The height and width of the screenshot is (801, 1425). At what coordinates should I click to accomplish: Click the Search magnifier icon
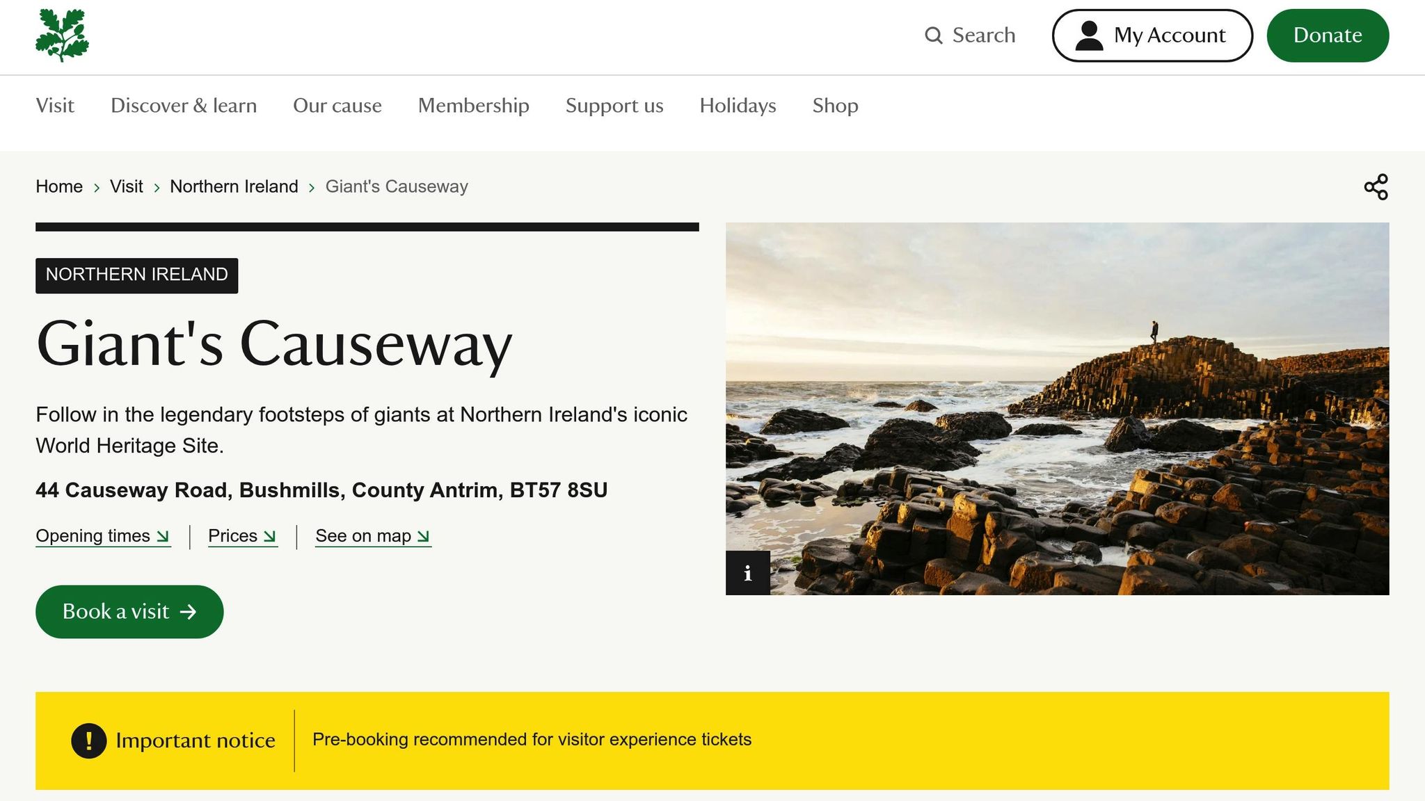click(x=933, y=35)
